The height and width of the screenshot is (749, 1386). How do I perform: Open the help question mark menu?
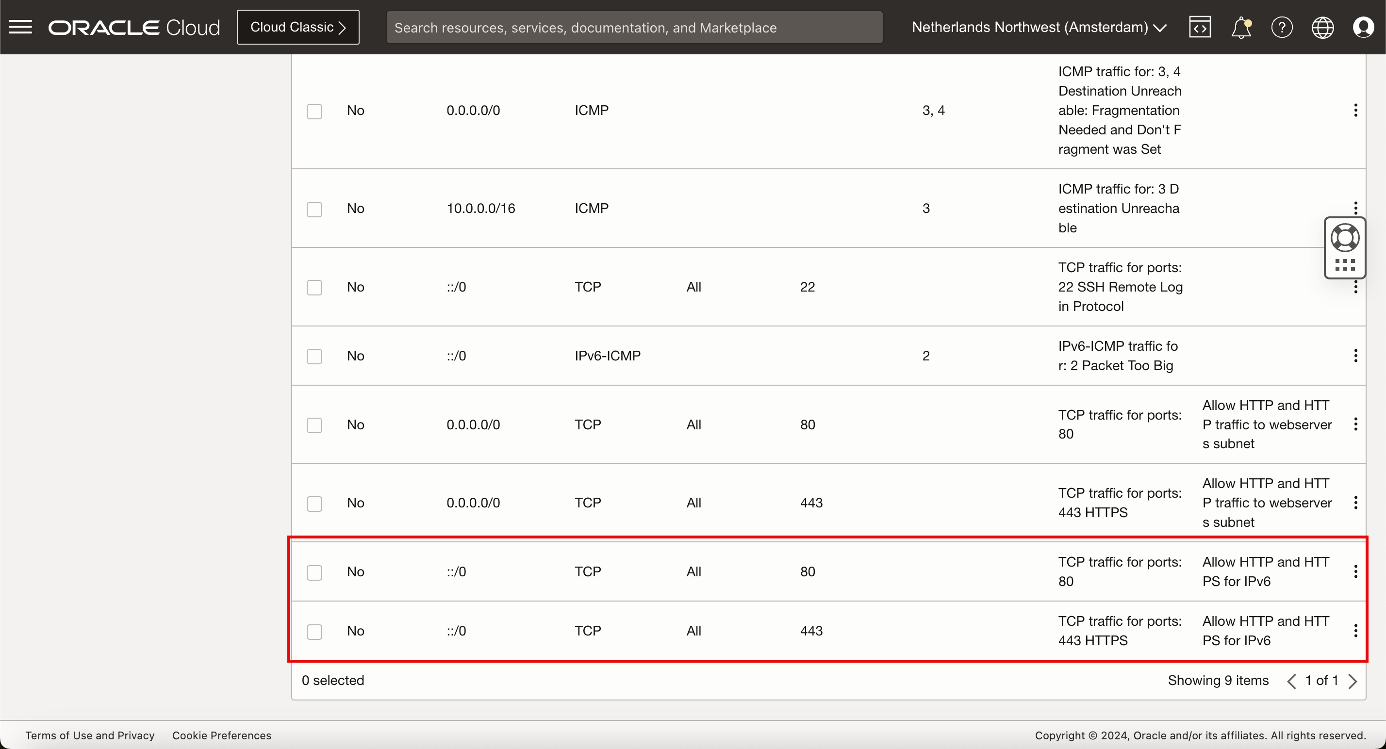(x=1282, y=27)
